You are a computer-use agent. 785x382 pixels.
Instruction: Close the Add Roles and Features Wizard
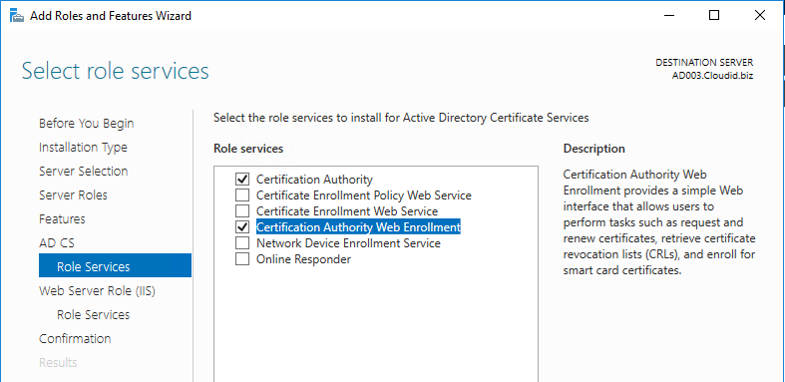pyautogui.click(x=759, y=16)
